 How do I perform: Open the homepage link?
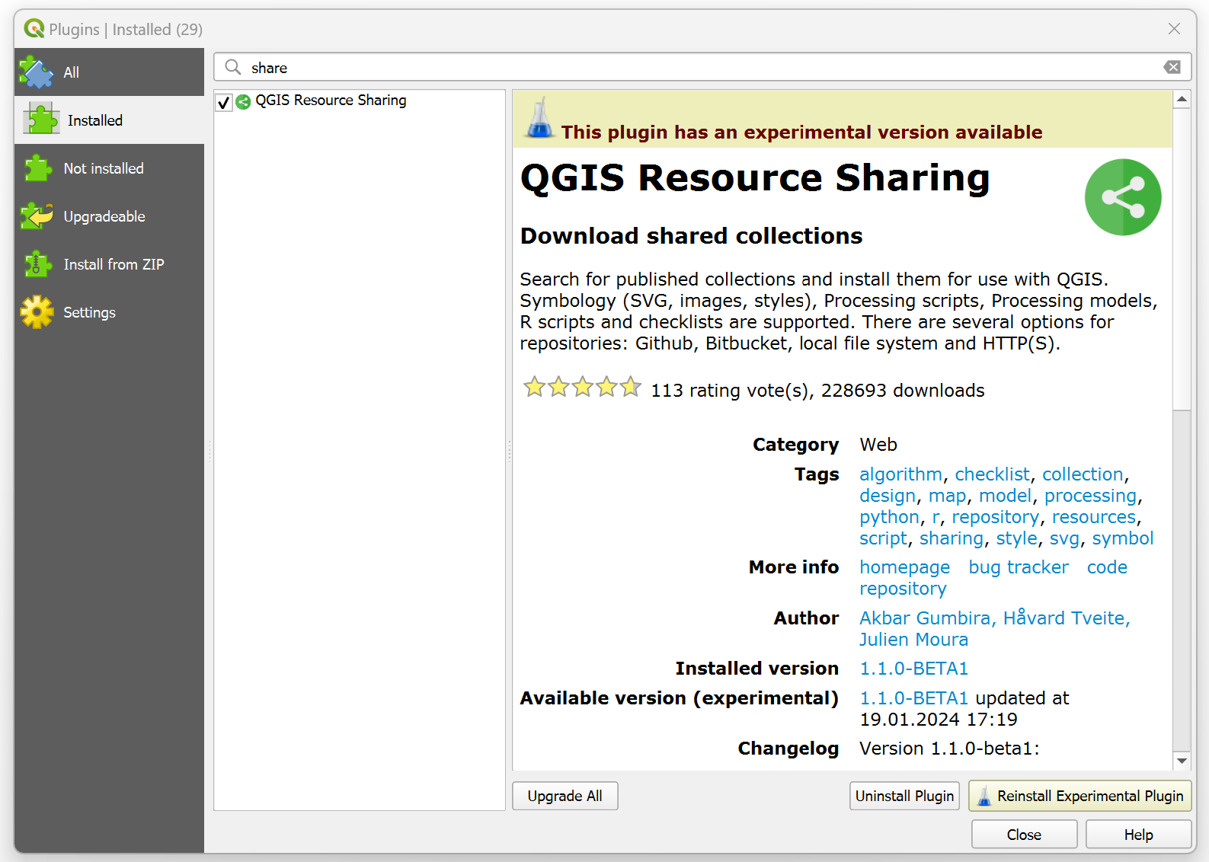904,567
